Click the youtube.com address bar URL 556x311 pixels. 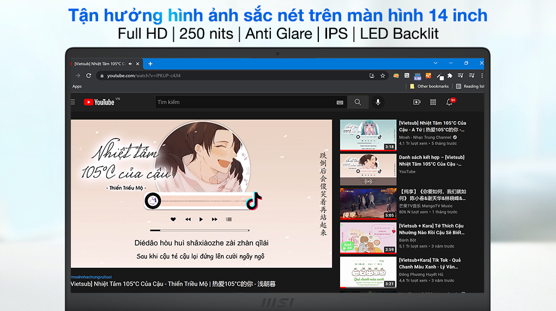tap(143, 76)
